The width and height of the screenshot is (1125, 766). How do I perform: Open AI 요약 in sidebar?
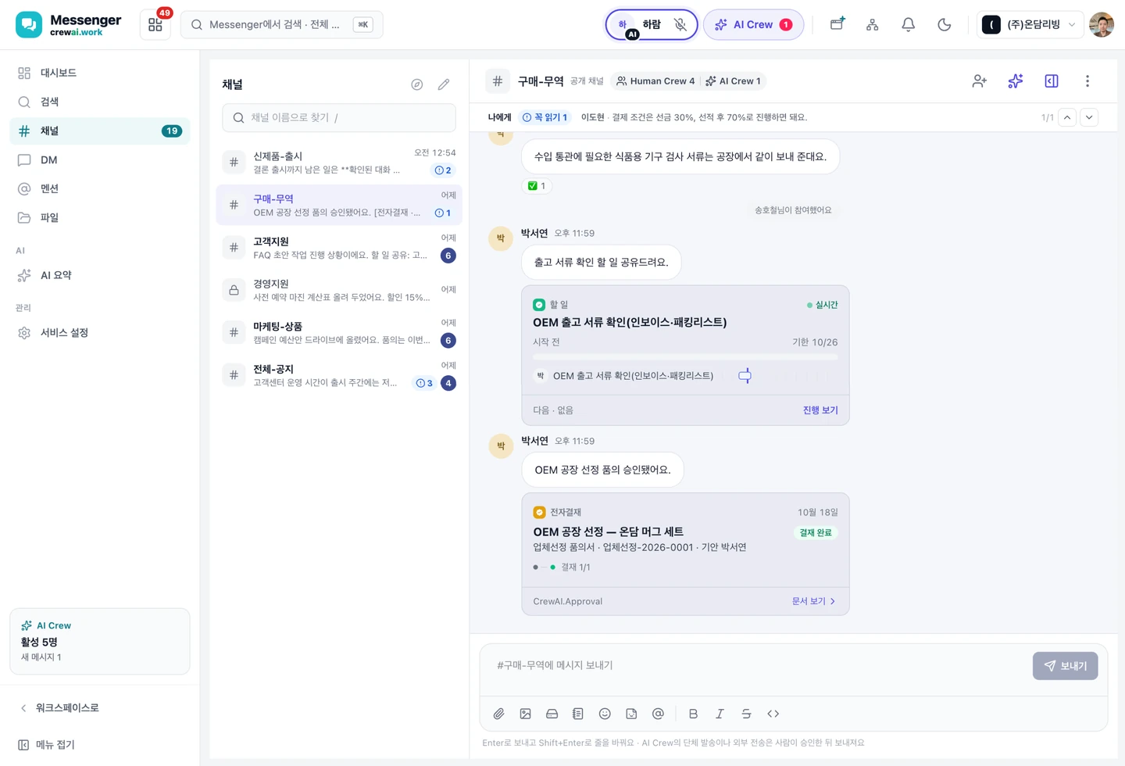tap(100, 275)
